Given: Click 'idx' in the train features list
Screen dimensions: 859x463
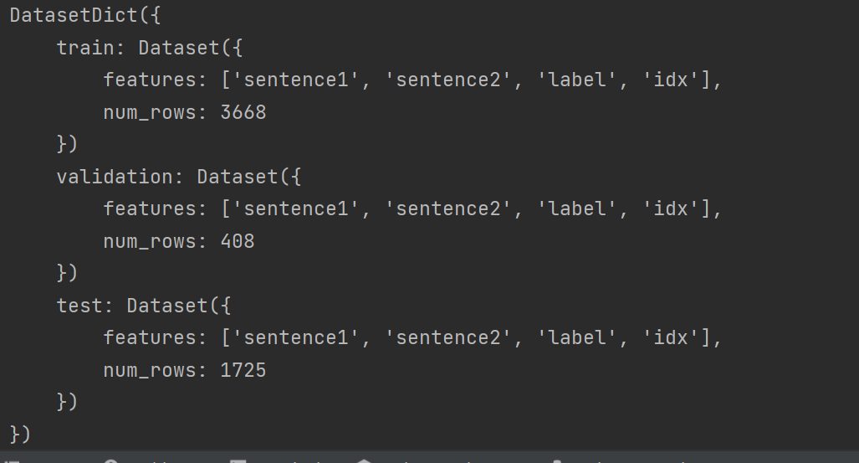Looking at the screenshot, I should tap(671, 80).
